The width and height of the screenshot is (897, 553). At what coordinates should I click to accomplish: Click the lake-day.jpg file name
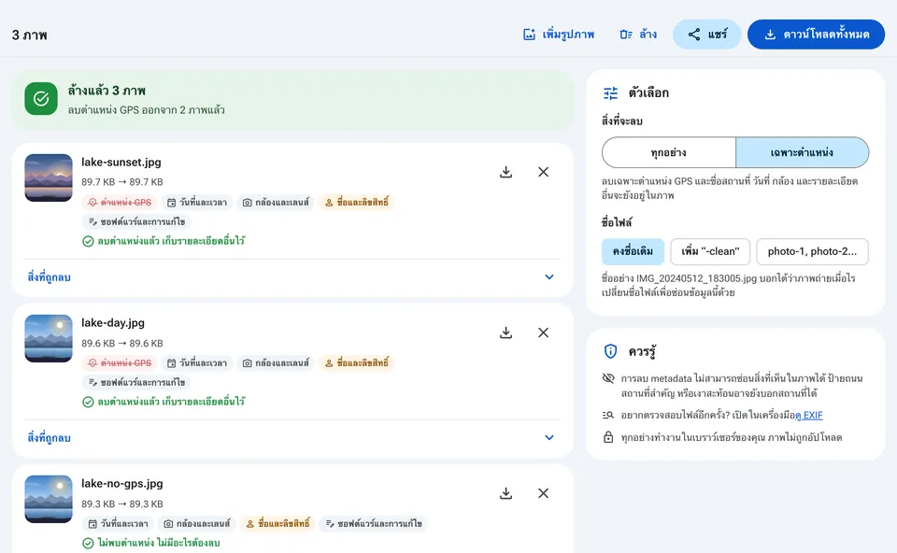pos(113,323)
